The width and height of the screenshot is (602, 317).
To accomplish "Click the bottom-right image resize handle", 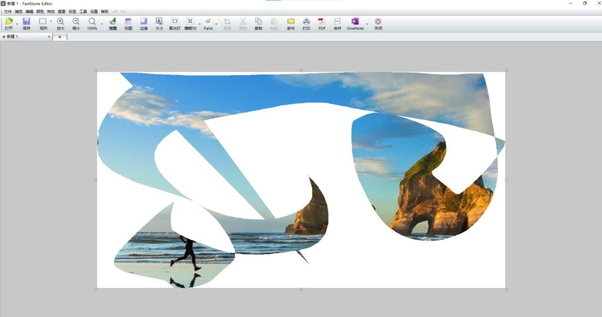I will tap(506, 289).
